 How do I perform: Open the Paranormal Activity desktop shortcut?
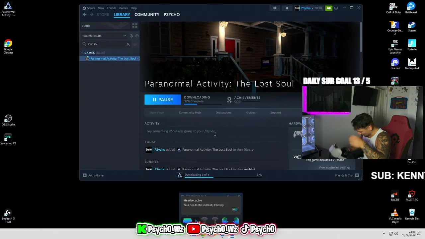(8, 9)
